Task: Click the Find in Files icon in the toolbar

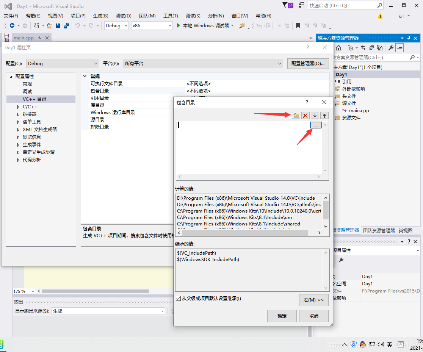Action: (242, 26)
